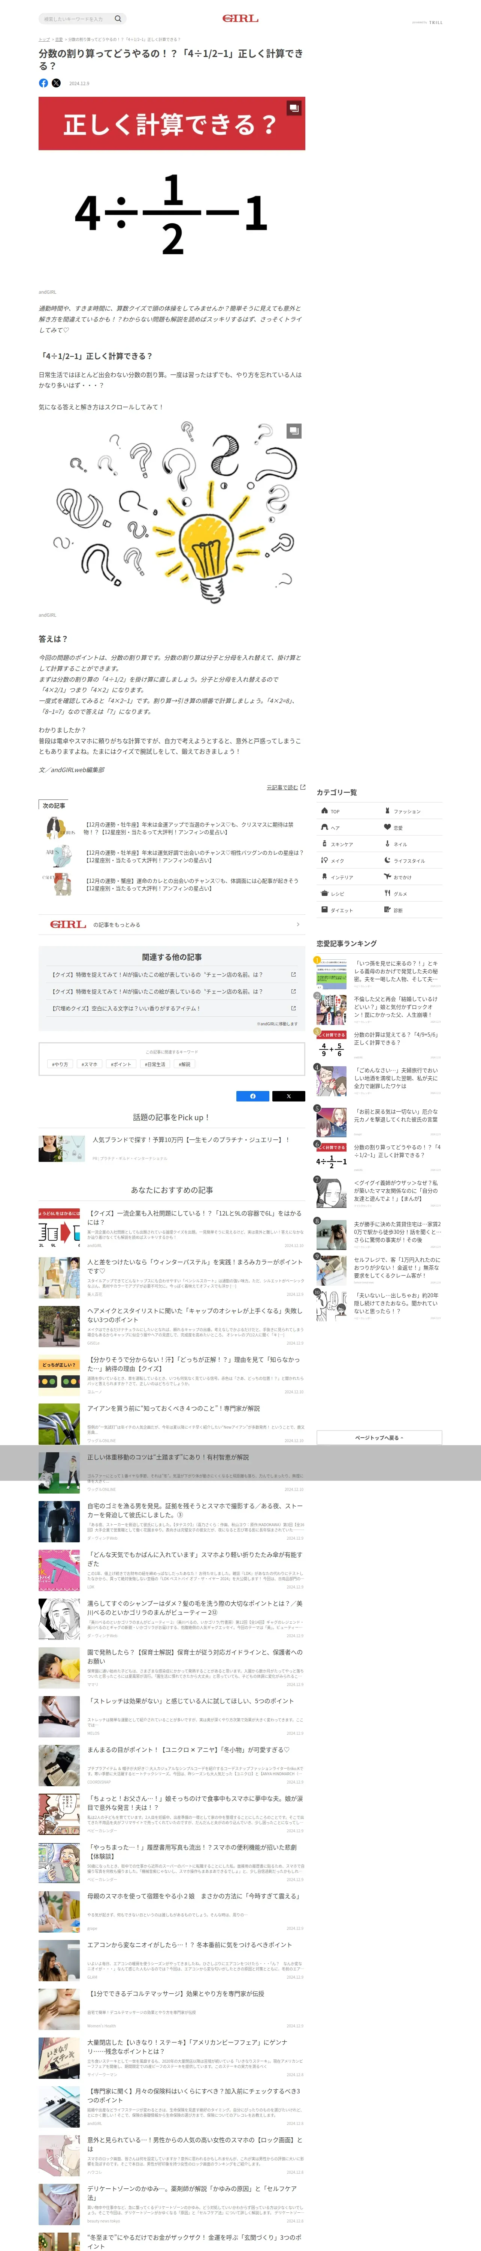Open 自宅のゴミを漁る男 stalker article
481x2251 pixels.
[172, 1521]
